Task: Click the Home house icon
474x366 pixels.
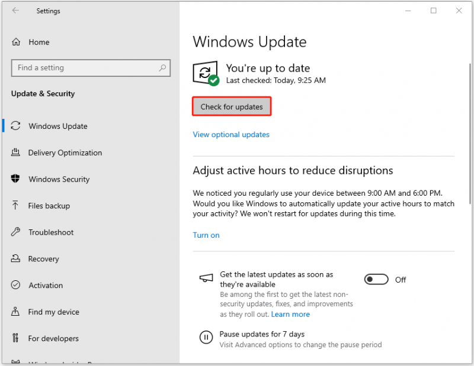Action: pos(16,42)
